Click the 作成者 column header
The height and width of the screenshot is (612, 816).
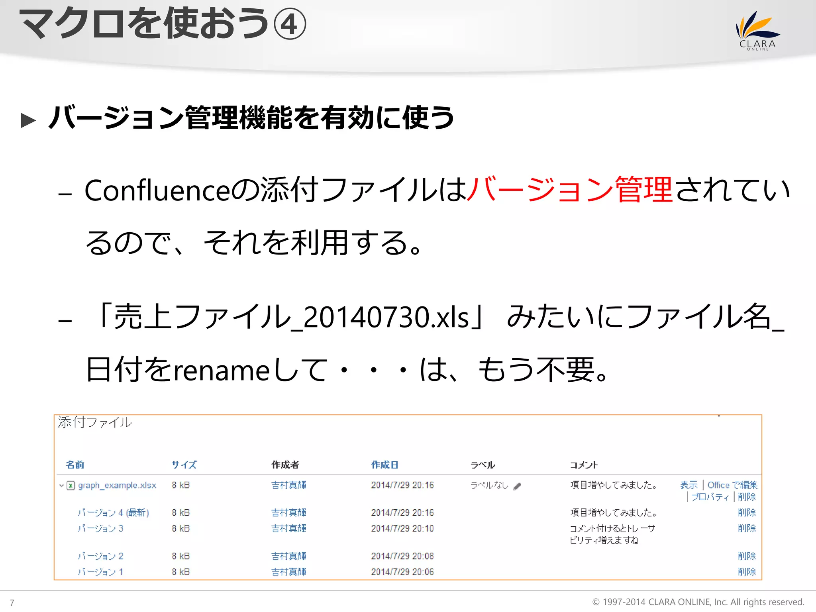285,465
